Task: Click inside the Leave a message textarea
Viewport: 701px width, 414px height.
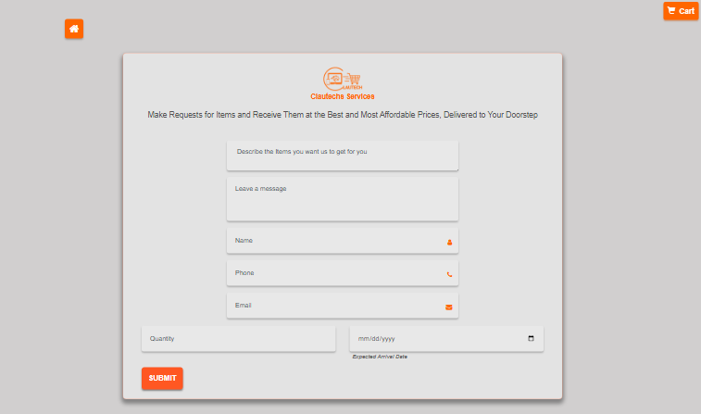Action: (x=342, y=198)
